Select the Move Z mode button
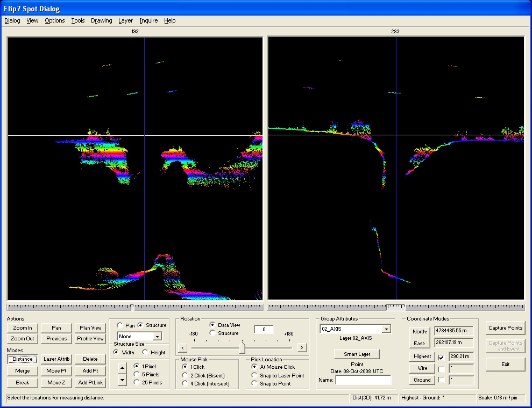Viewport: 532px width, 408px height. pos(56,383)
